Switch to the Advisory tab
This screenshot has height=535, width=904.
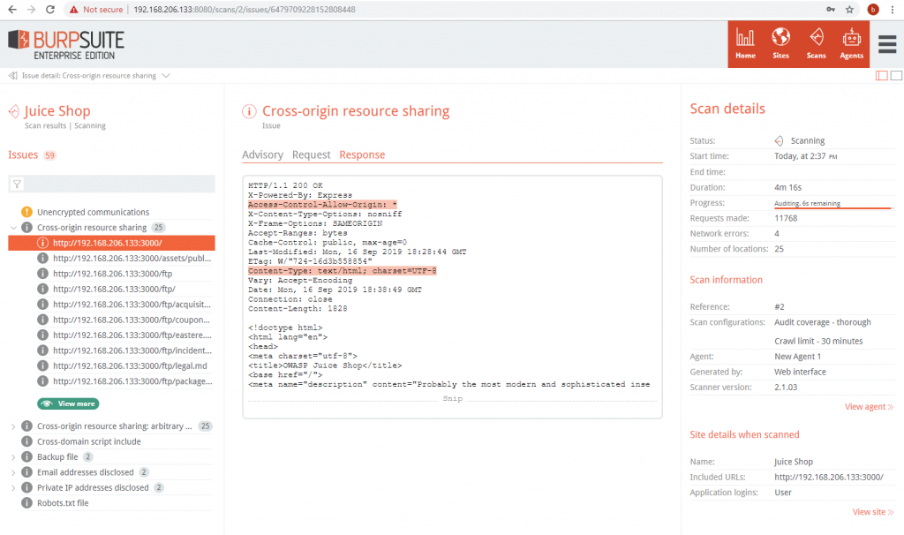coord(262,154)
